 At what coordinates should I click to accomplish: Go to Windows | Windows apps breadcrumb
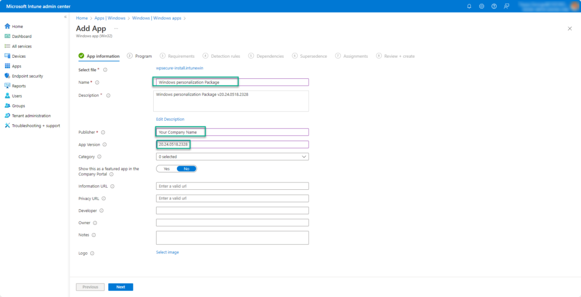pyautogui.click(x=157, y=18)
